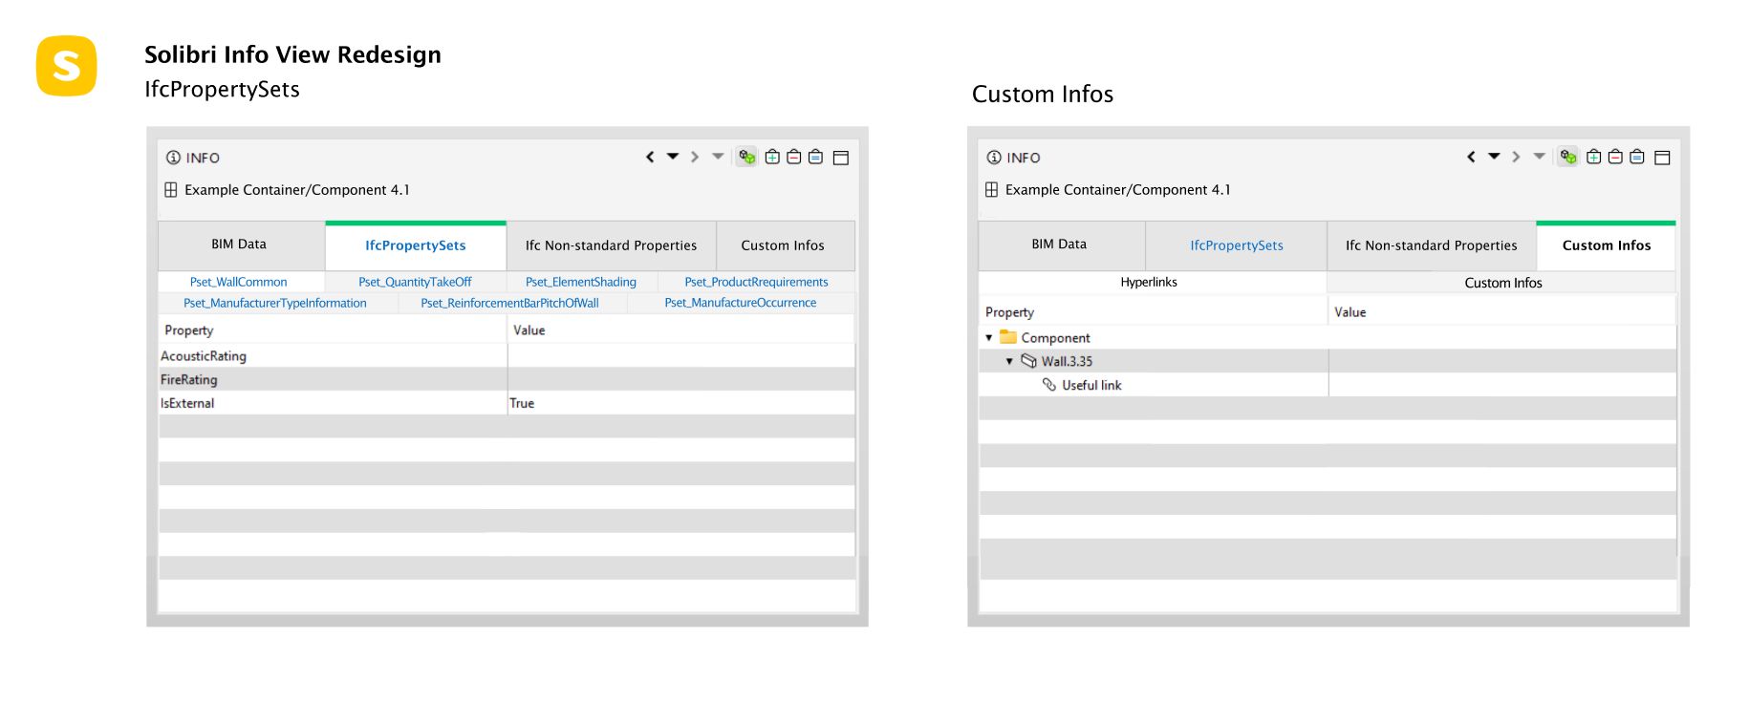The width and height of the screenshot is (1749, 702).
Task: Click the Wall.3.35 tag icon
Action: tap(1028, 361)
